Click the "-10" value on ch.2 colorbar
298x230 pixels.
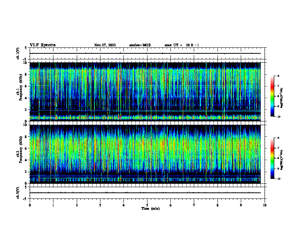pyautogui.click(x=278, y=179)
